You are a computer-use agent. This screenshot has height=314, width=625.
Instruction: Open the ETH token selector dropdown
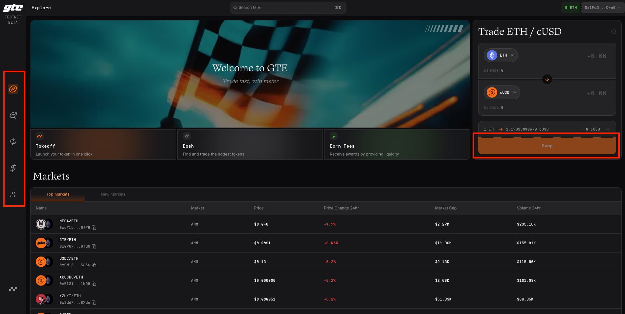(501, 55)
